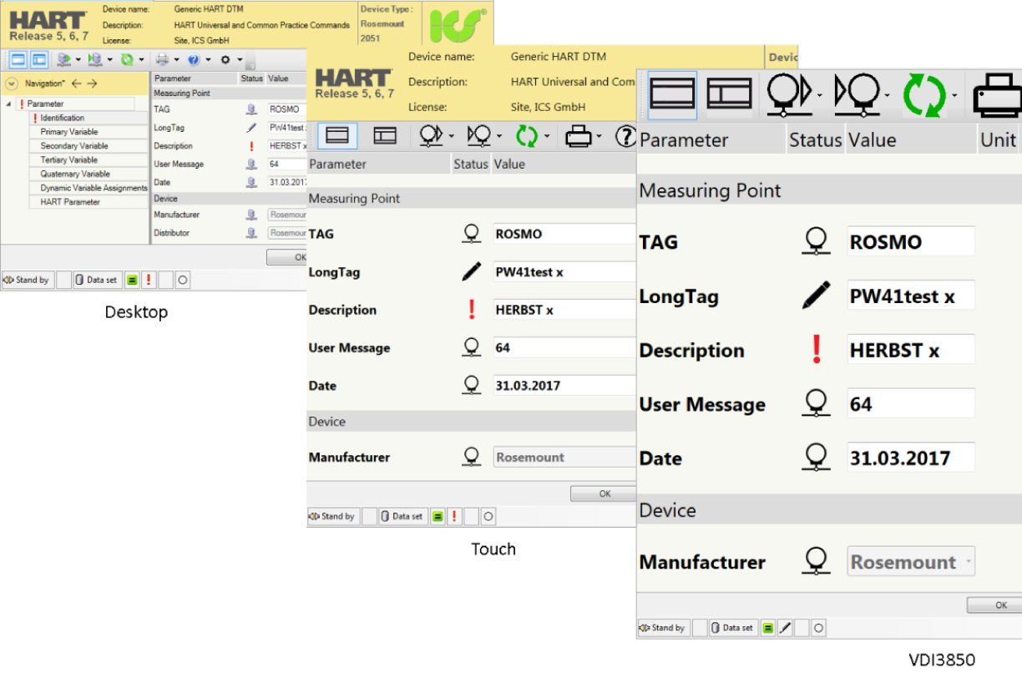The width and height of the screenshot is (1022, 673).
Task: Click the blue help question mark icon
Action: [x=194, y=60]
